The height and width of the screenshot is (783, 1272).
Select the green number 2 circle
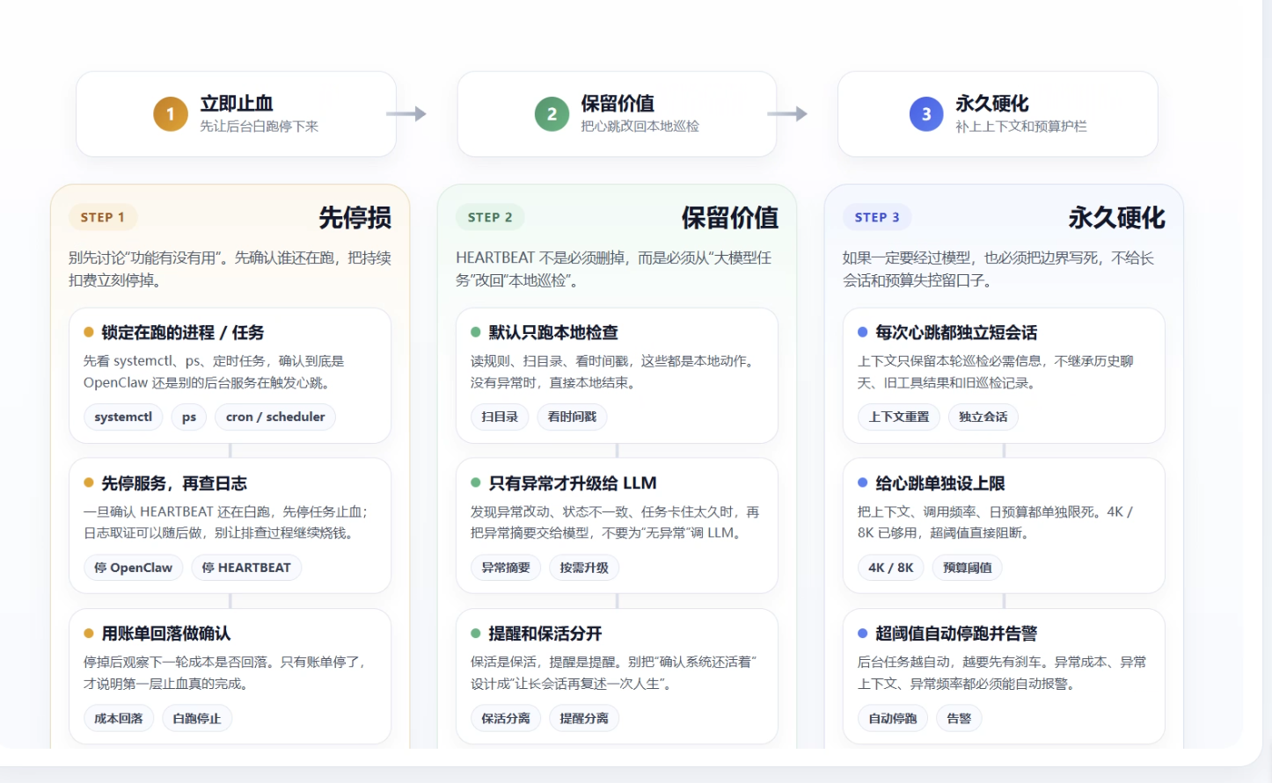click(x=552, y=114)
